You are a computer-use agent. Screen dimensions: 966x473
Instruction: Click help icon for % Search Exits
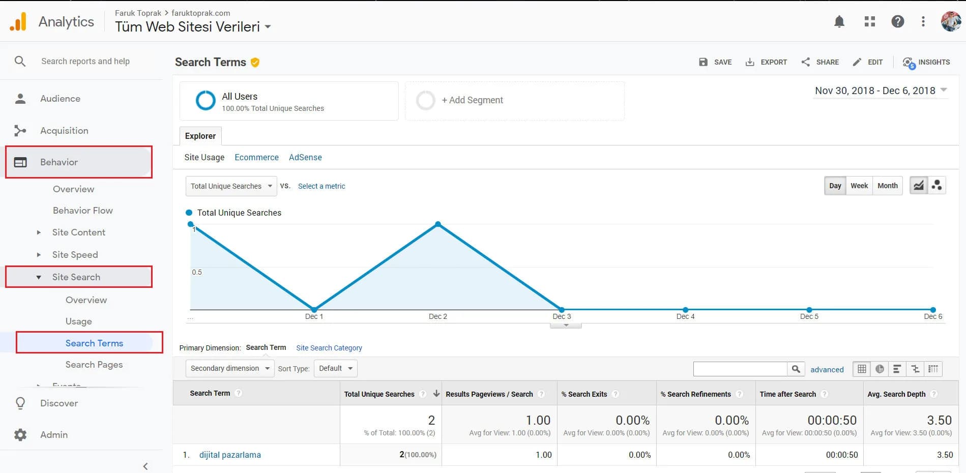[x=616, y=394]
